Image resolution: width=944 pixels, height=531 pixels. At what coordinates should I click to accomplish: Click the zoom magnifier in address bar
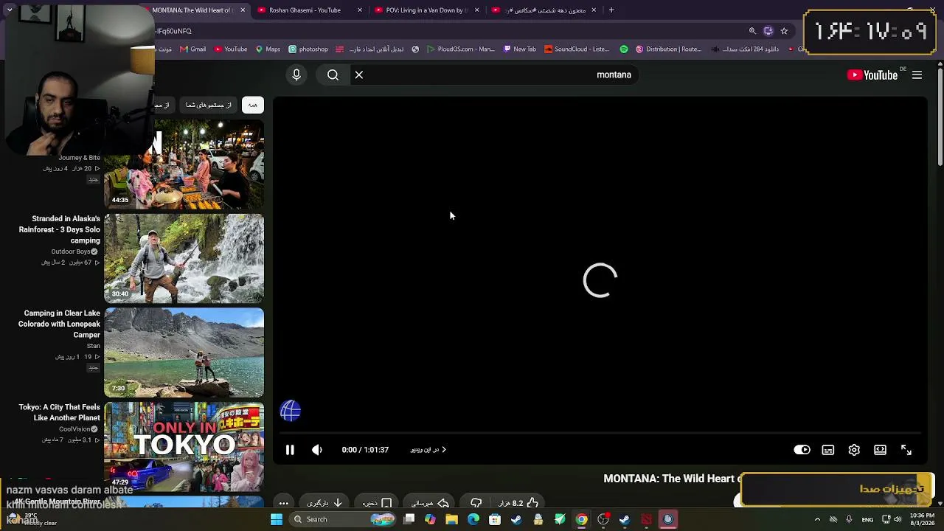point(752,31)
